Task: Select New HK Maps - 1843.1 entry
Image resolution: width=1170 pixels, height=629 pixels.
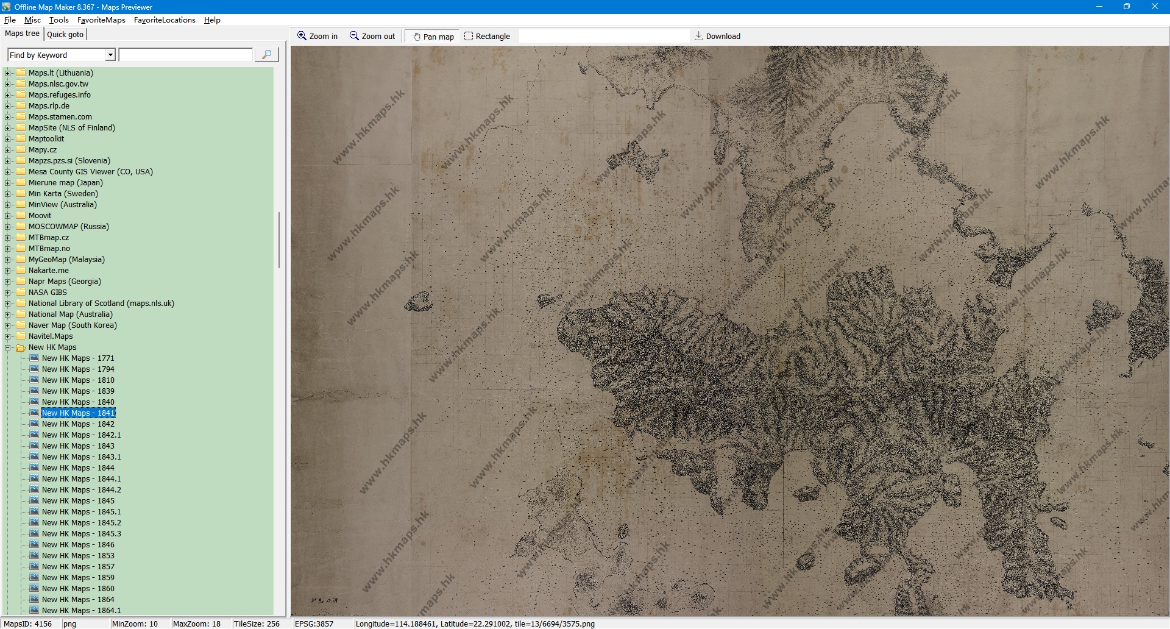Action: pyautogui.click(x=82, y=457)
